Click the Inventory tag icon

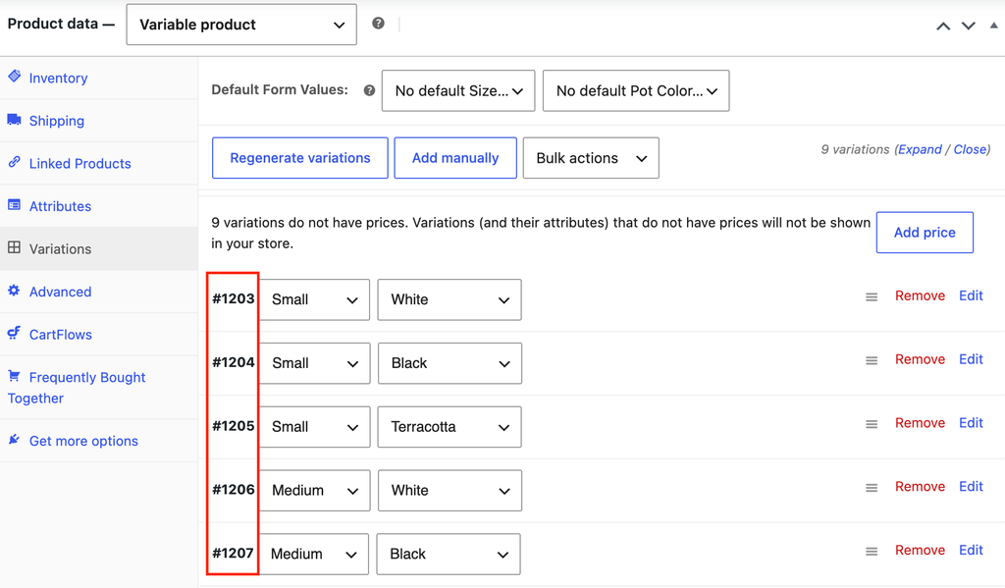point(14,77)
